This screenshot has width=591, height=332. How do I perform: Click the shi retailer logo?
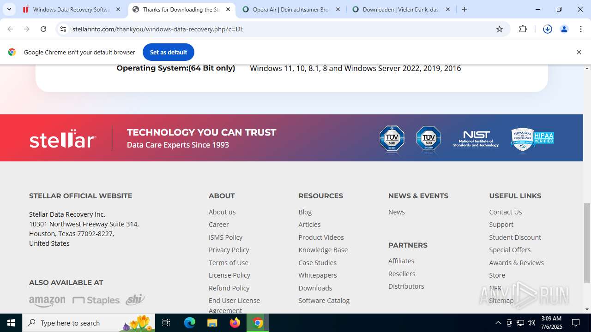[x=135, y=299]
